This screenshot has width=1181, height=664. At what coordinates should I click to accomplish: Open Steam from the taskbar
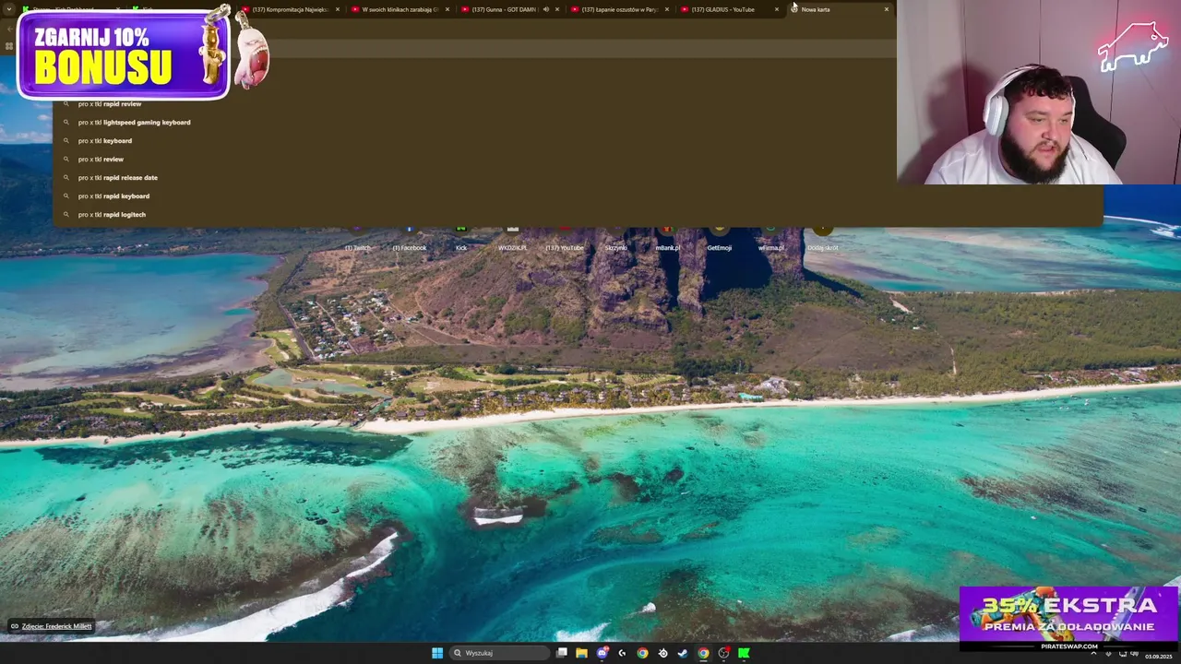[683, 653]
